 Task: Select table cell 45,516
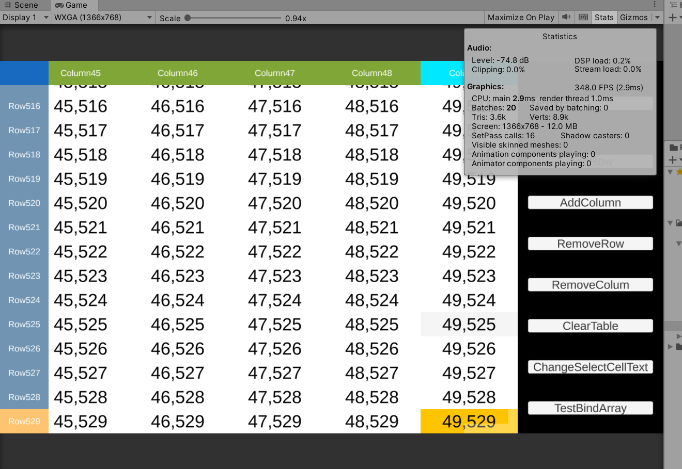[x=81, y=106]
